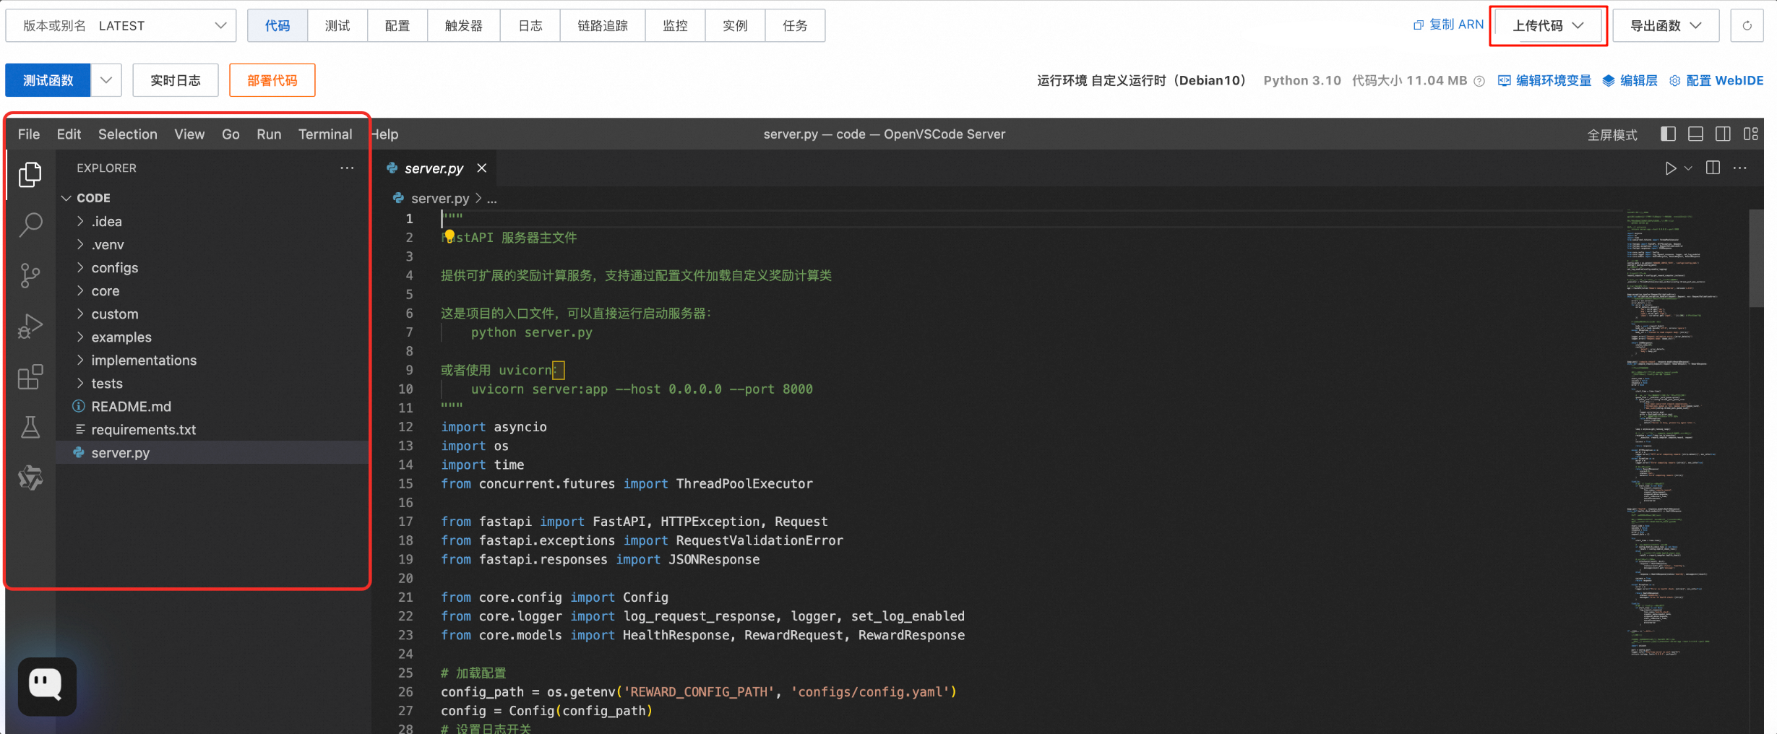Switch to the 链路追踪 tab
Image resolution: width=1777 pixels, height=734 pixels.
click(603, 26)
